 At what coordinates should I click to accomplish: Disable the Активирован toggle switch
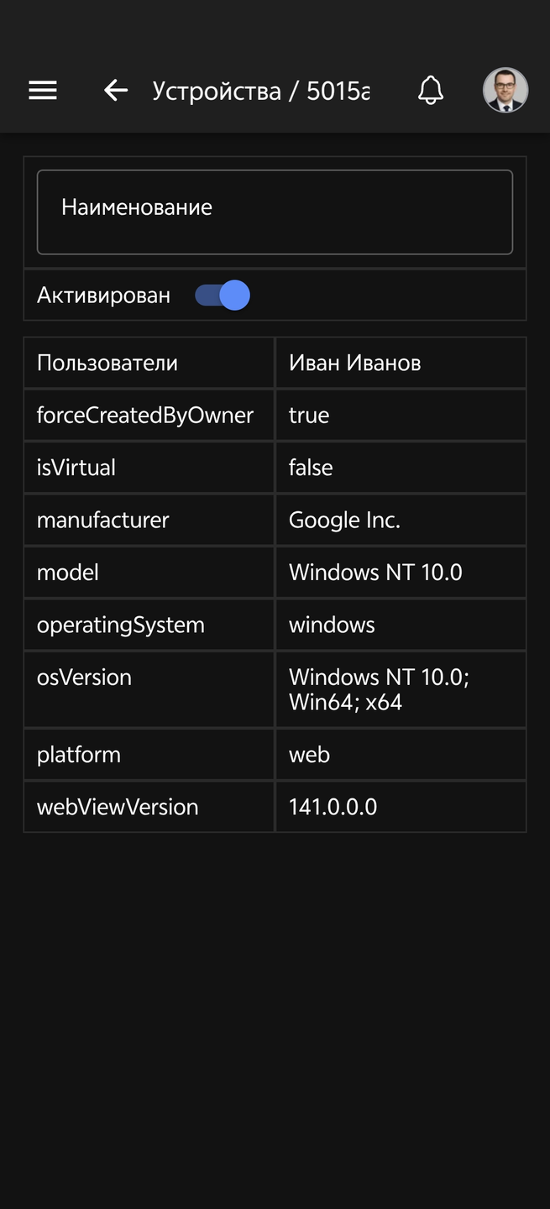click(x=223, y=296)
